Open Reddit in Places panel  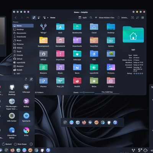[x=23, y=70]
